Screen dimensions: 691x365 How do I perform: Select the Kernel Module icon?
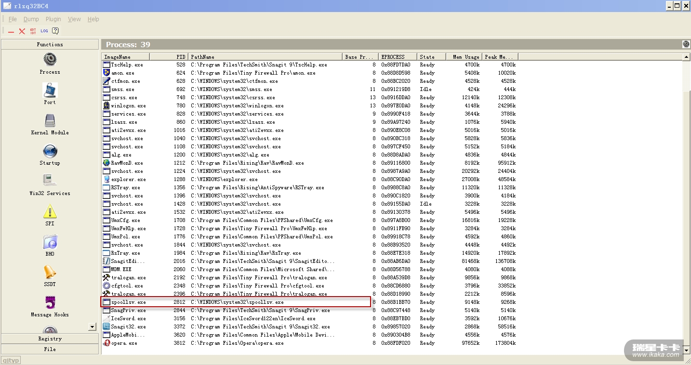coord(50,120)
